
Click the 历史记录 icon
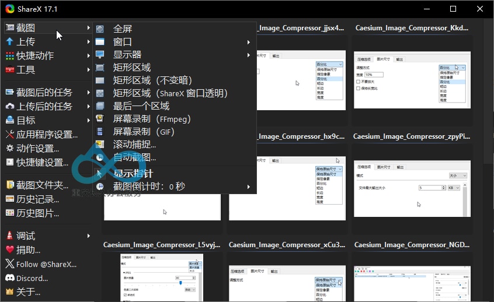click(x=10, y=199)
